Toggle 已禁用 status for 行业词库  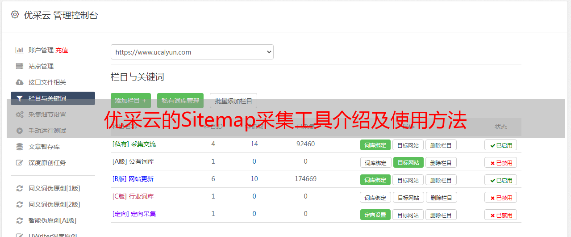(501, 197)
